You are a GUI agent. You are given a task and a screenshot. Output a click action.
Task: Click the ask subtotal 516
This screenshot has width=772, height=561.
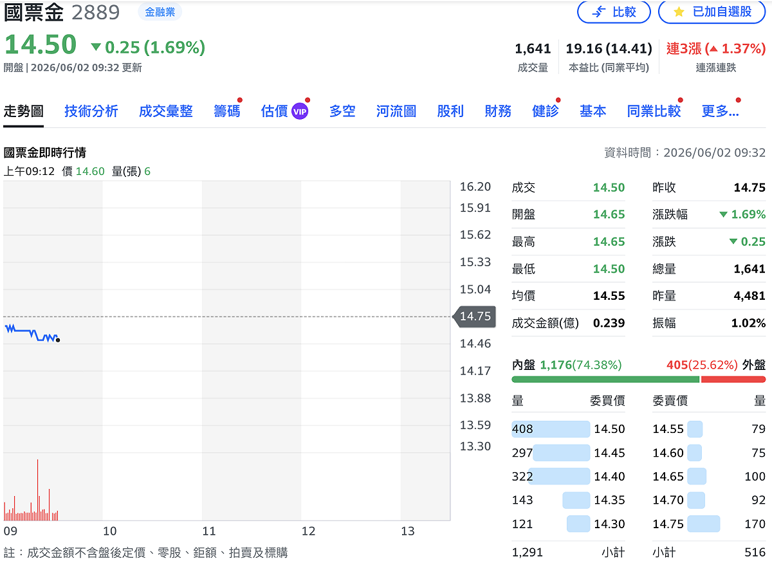coord(755,552)
